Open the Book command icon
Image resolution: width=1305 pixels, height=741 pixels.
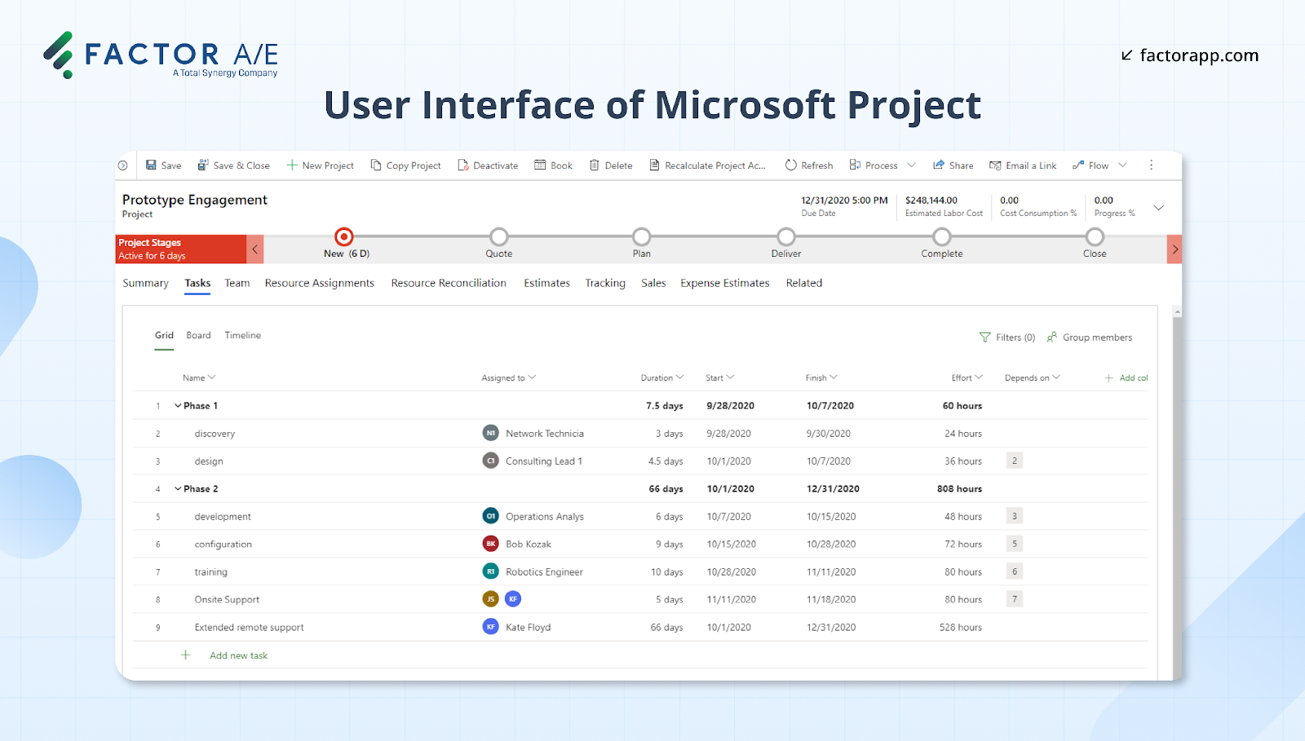[x=539, y=165]
